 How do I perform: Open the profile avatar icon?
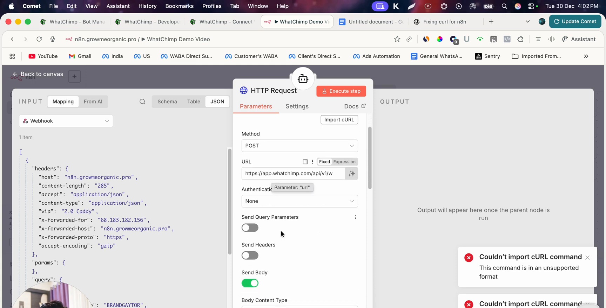542,22
